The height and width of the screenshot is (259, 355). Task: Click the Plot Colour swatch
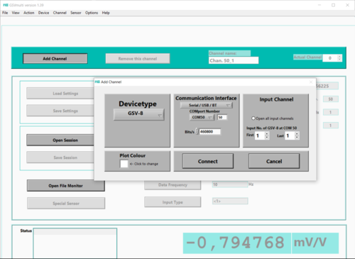(x=124, y=164)
